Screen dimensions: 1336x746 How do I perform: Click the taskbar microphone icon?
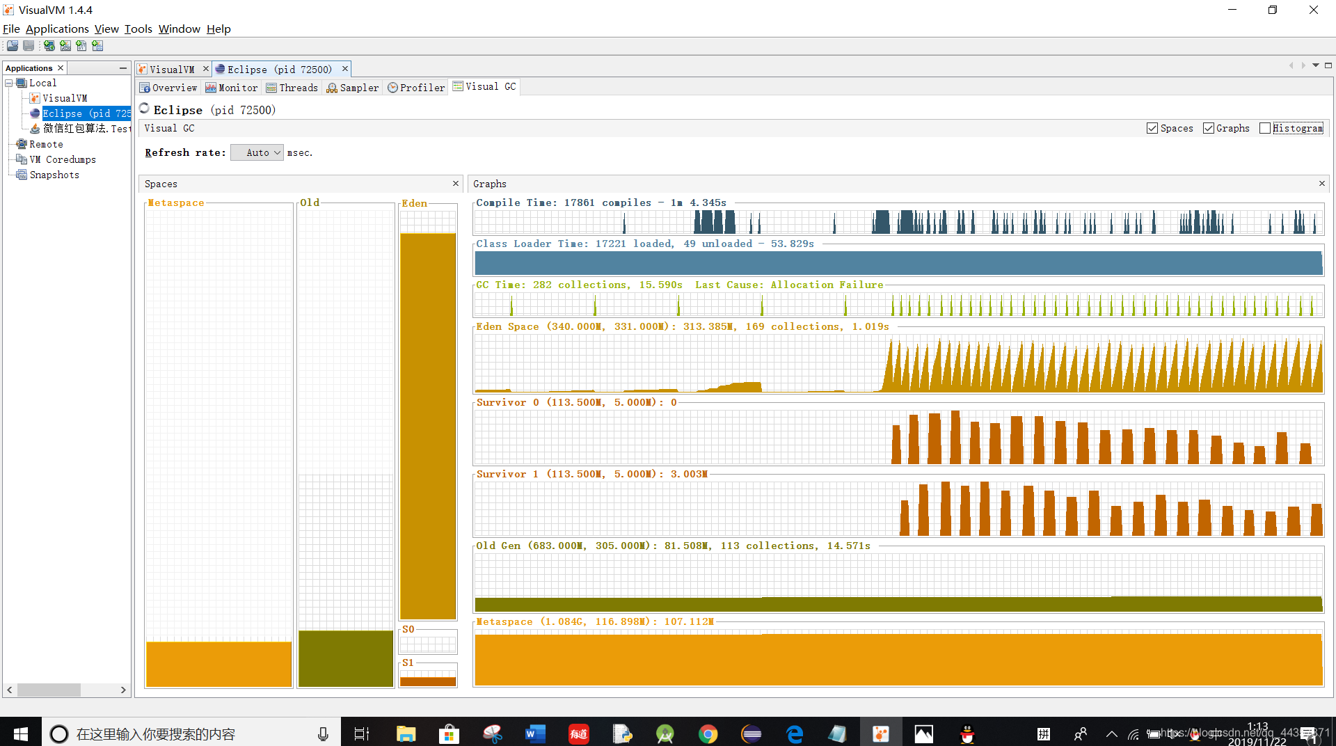tap(323, 733)
